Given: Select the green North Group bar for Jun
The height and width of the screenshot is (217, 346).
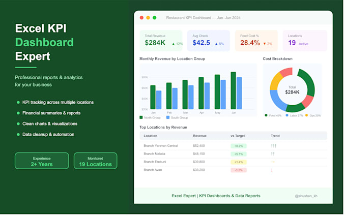Looking at the screenshot, I should tap(234, 90).
